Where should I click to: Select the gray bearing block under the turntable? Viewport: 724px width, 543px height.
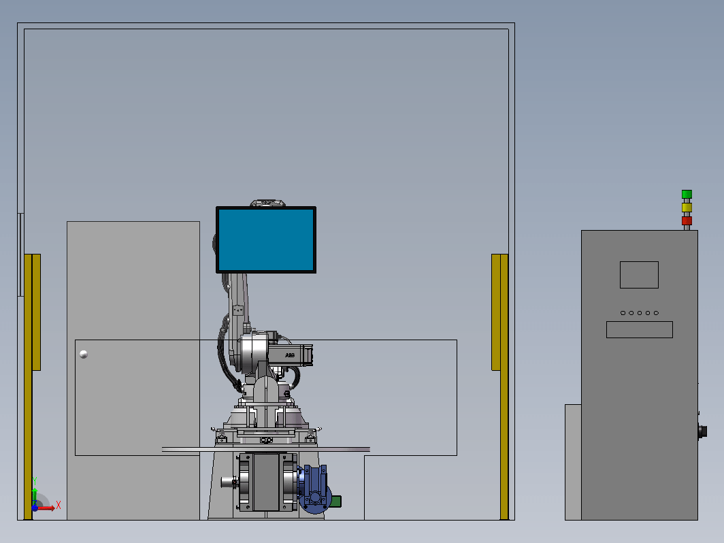click(267, 482)
